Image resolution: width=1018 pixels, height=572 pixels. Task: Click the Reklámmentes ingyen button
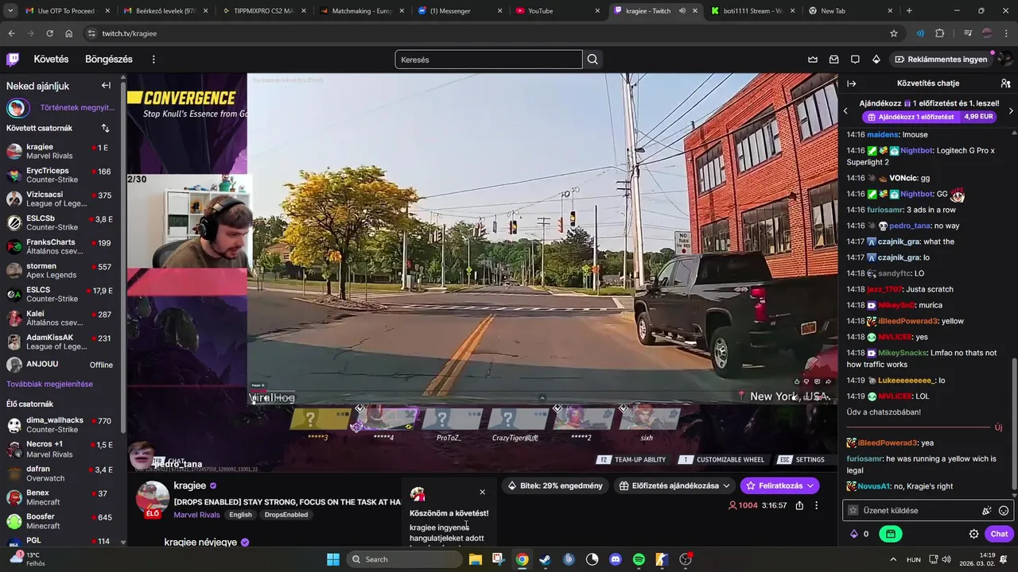941,59
